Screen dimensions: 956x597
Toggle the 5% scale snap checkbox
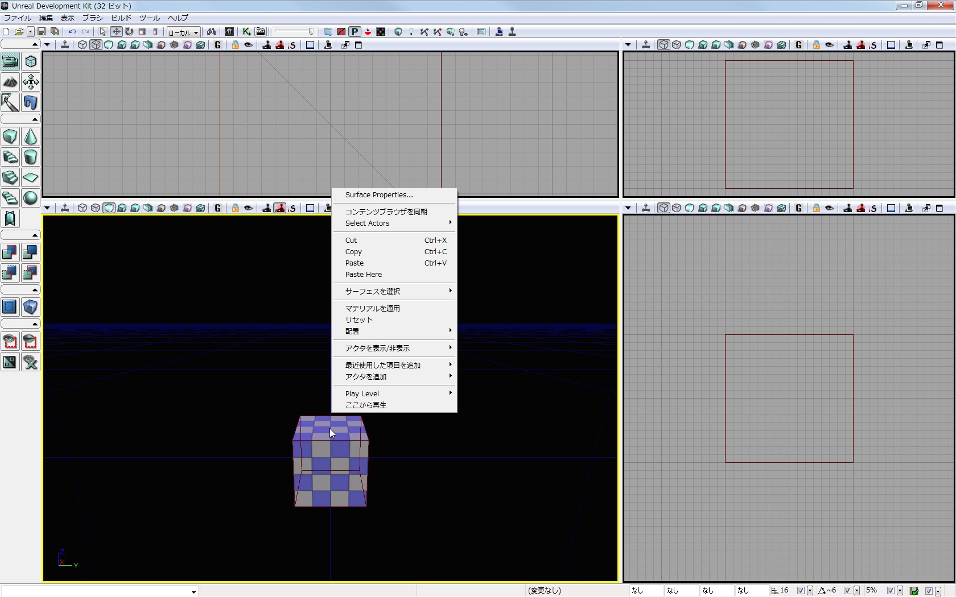click(891, 591)
